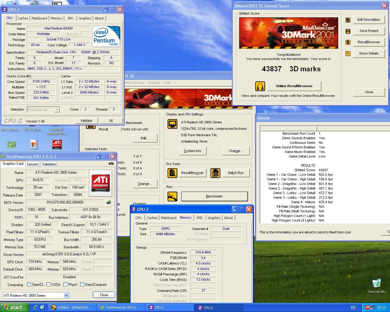Image resolution: width=390 pixels, height=312 pixels.
Task: Click the GPU-Z screenshot camera icon
Action: click(x=111, y=164)
